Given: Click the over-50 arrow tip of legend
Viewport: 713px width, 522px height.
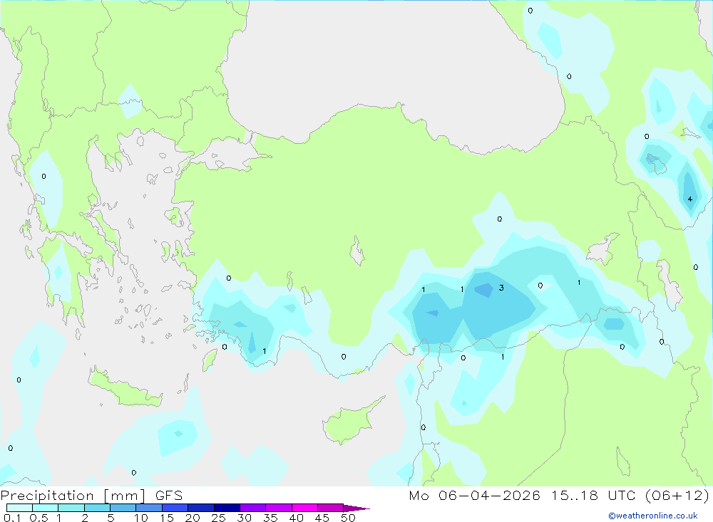Looking at the screenshot, I should [x=356, y=508].
